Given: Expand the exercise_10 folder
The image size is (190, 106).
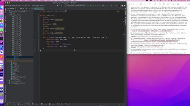Looking at the screenshot, I should pyautogui.click(x=11, y=35).
